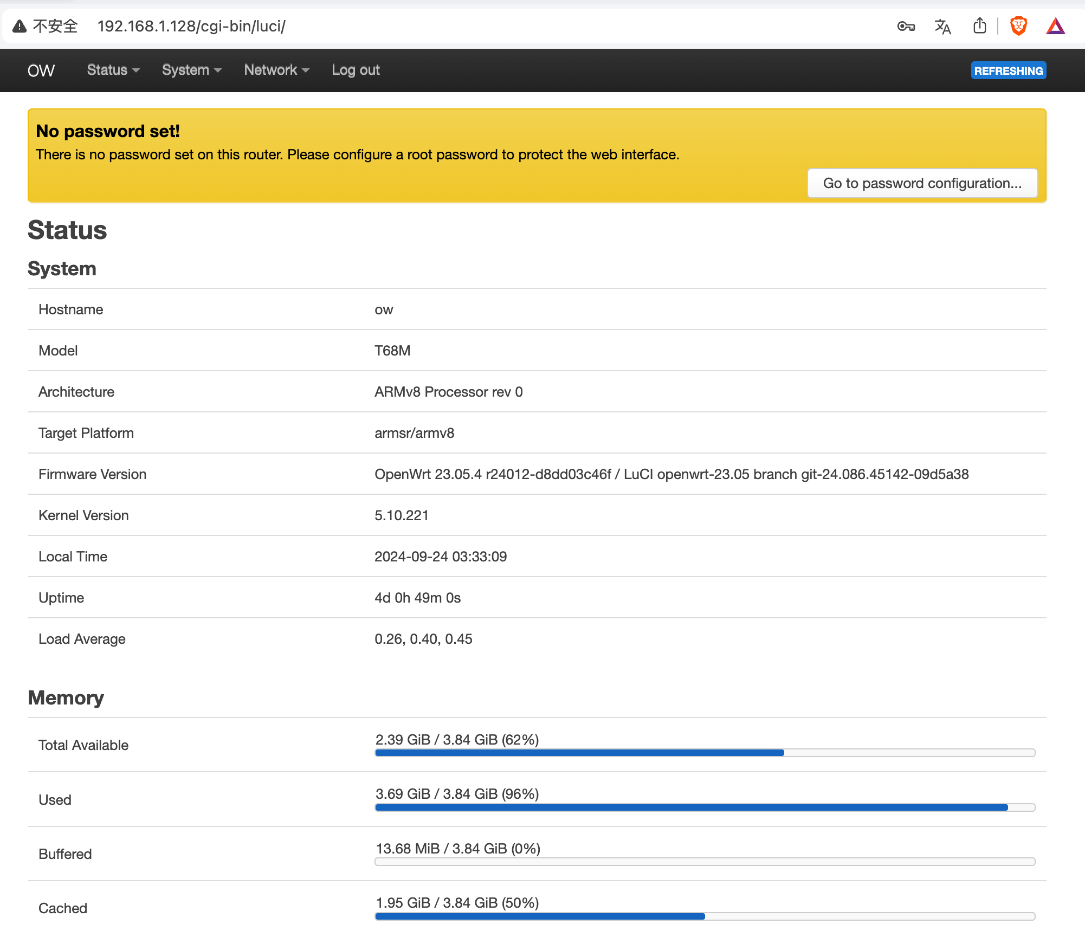Image resolution: width=1085 pixels, height=931 pixels.
Task: Toggle the REFRESHING status badge
Action: pyautogui.click(x=1008, y=70)
